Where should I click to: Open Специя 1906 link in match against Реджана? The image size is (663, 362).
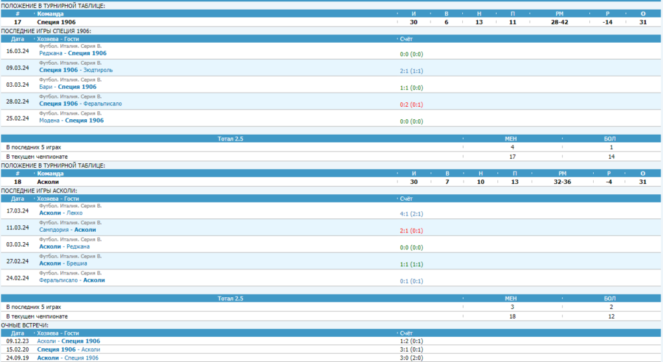click(87, 53)
